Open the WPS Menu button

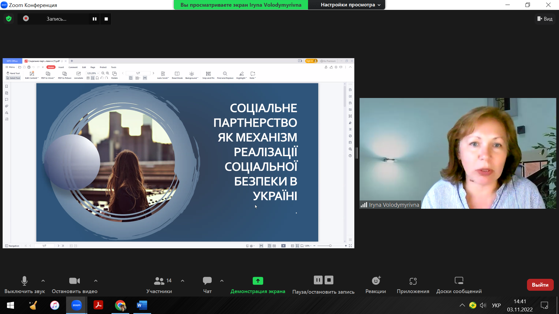(x=10, y=67)
